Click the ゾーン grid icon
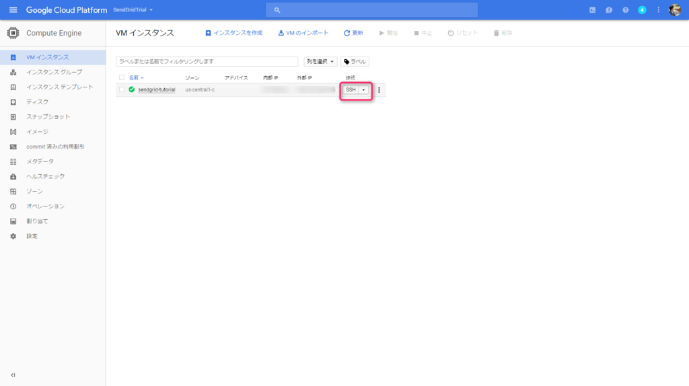Viewport: 689px width, 386px height. point(13,192)
